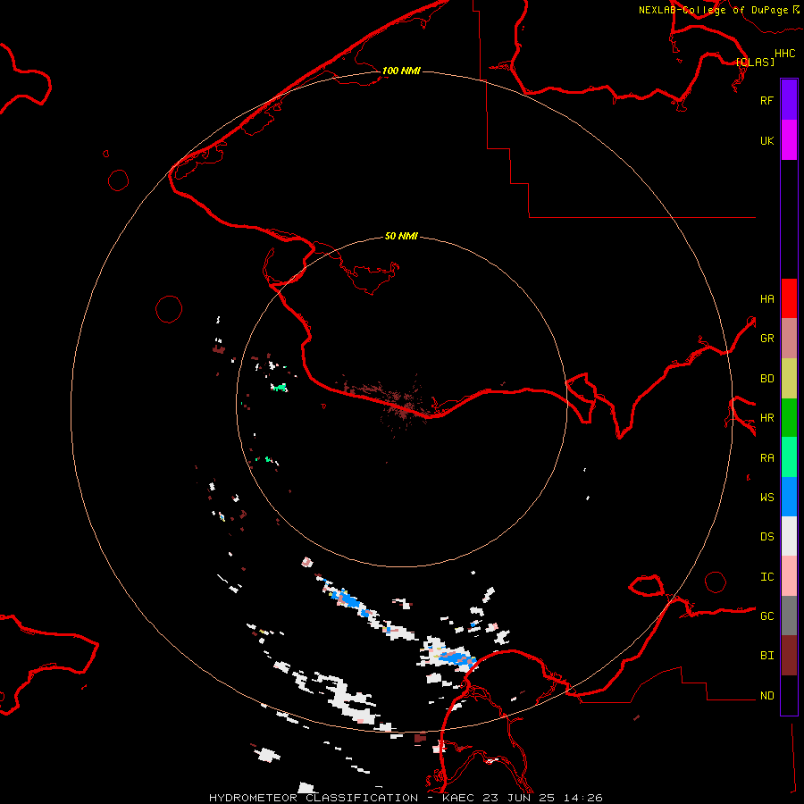
Task: Click the HR legend label
Action: (766, 418)
